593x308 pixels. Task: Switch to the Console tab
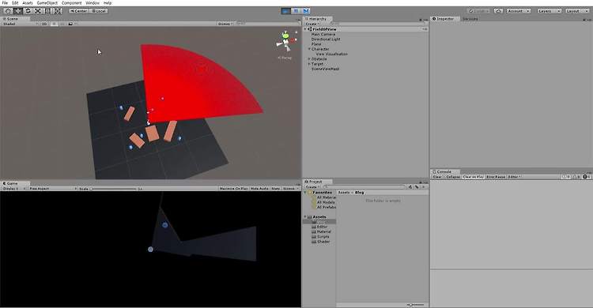tap(444, 171)
